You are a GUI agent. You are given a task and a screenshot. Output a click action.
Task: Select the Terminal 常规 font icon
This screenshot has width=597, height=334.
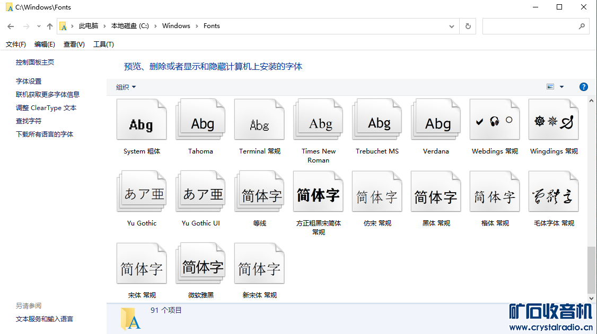[x=259, y=119]
